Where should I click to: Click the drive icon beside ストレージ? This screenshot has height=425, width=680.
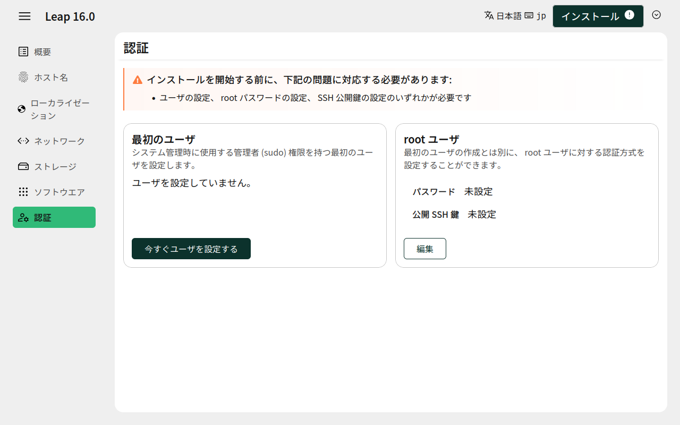pyautogui.click(x=23, y=166)
